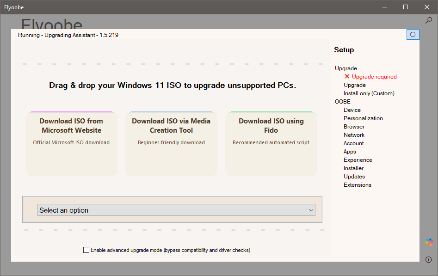Open Install only (Custom) item

tap(369, 93)
